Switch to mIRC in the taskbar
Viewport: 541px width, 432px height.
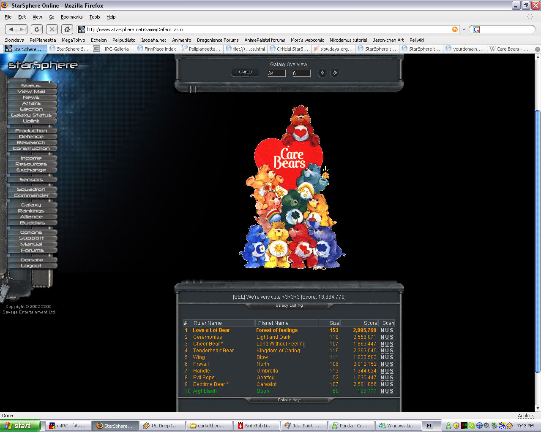coord(68,426)
